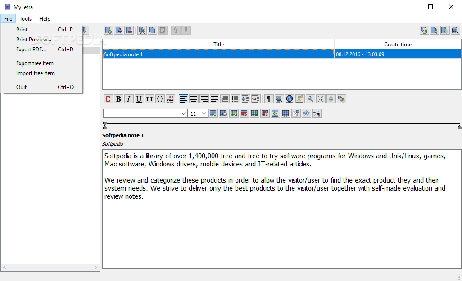The width and height of the screenshot is (462, 281).
Task: Click the merge table cells icon
Action: (275, 114)
